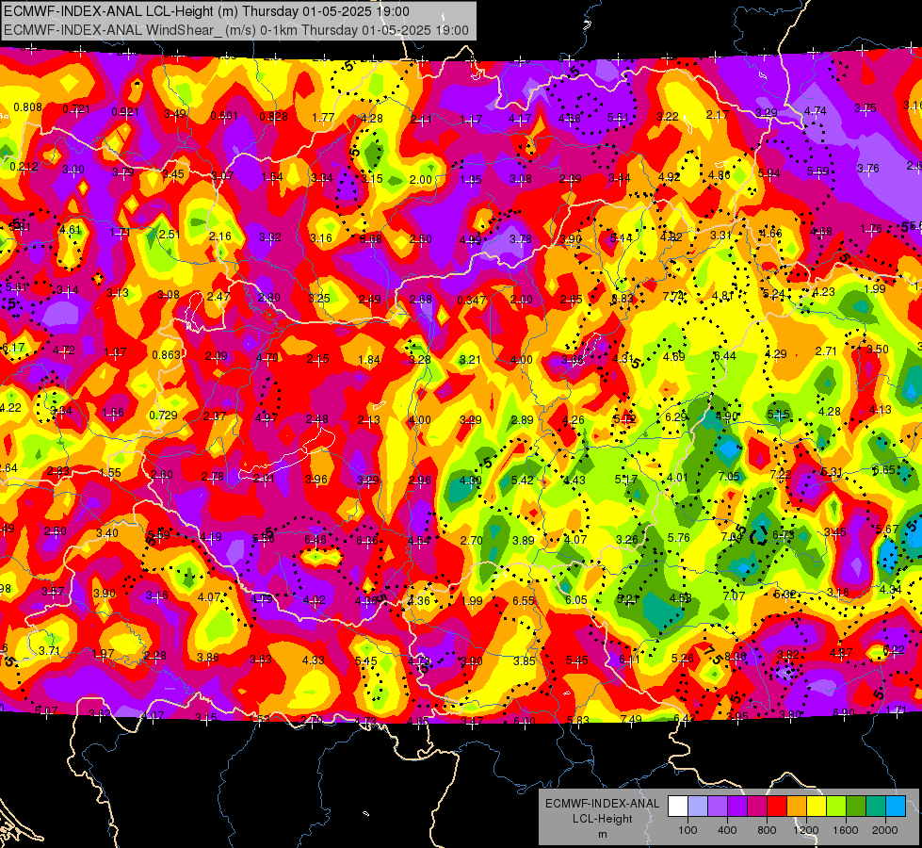The image size is (922, 848).
Task: Click the wind shear value 3.50
Action: 878,349
